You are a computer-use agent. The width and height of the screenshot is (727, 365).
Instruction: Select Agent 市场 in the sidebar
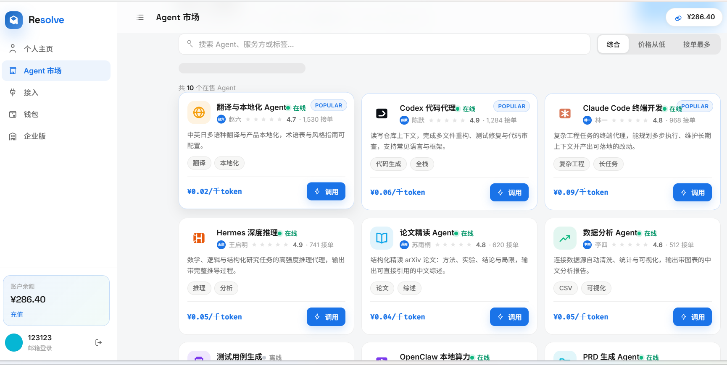click(56, 70)
